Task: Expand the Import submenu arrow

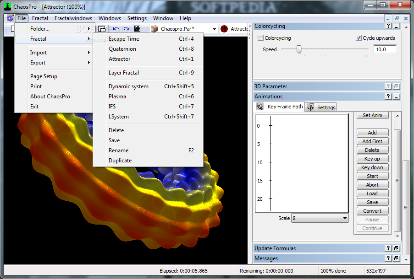Action: coord(89,53)
